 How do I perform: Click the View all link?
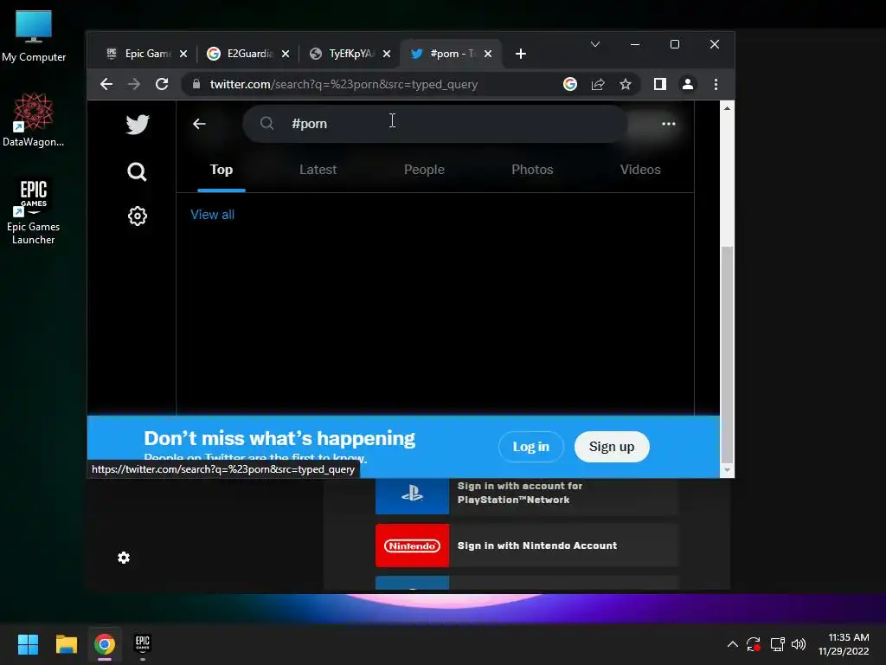(213, 215)
